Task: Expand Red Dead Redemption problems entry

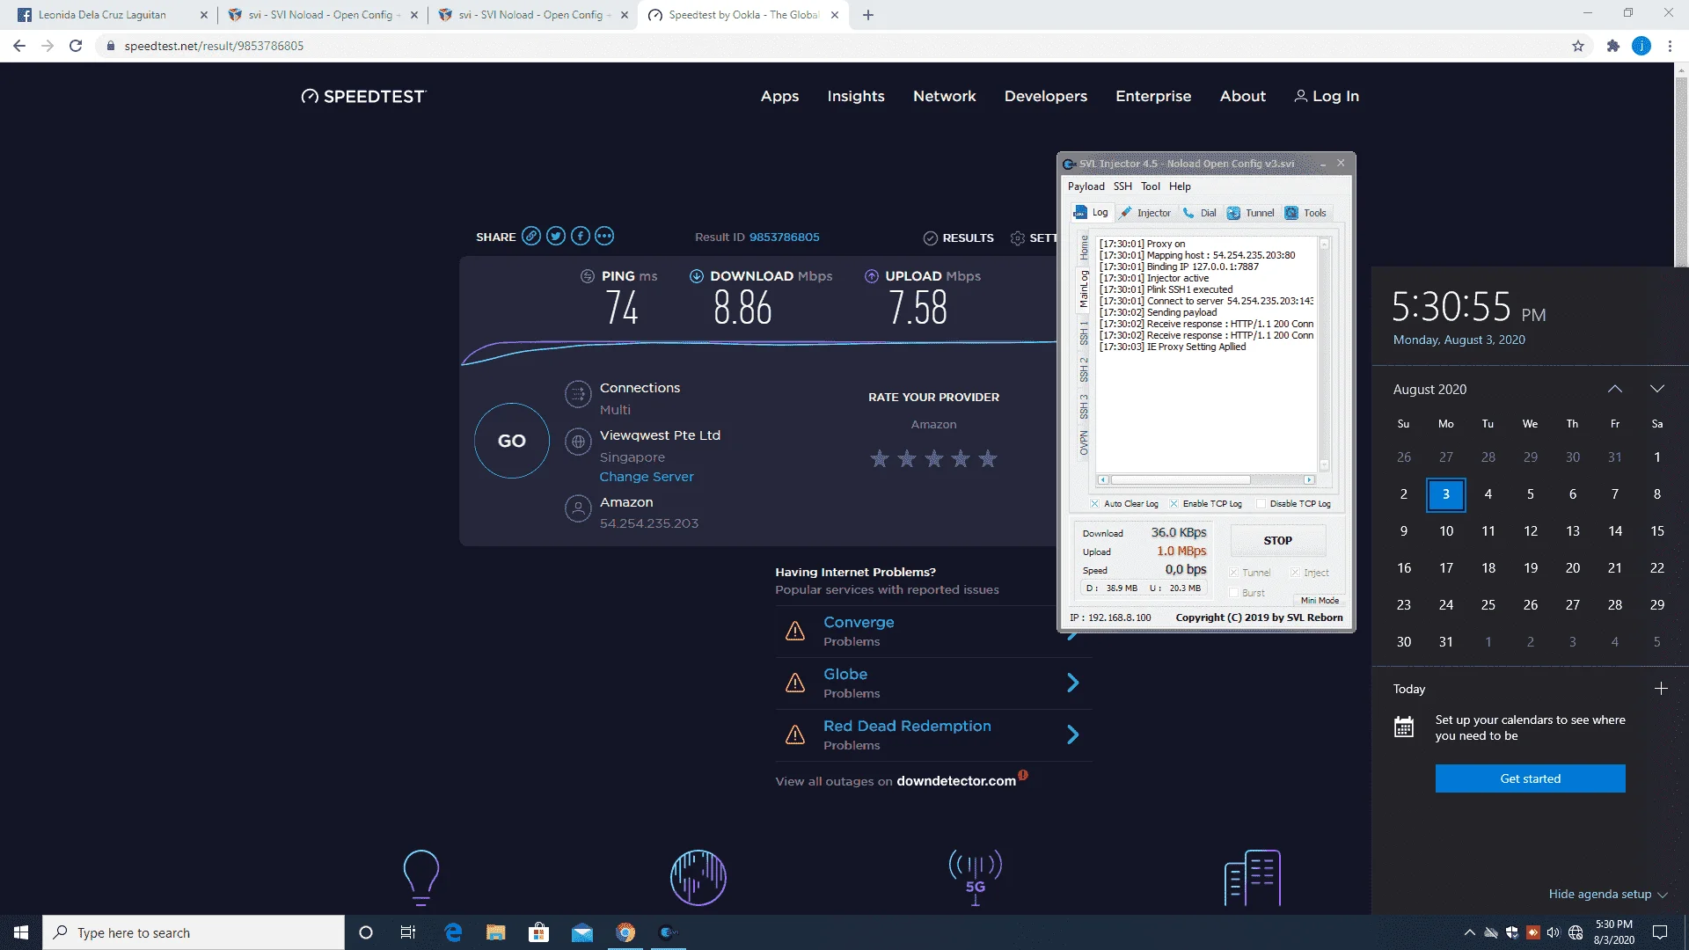Action: pos(932,734)
